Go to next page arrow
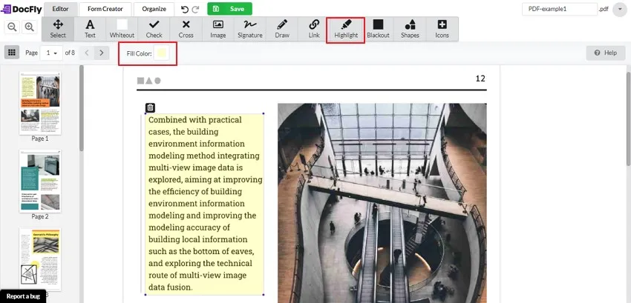The height and width of the screenshot is (303, 631). pyautogui.click(x=102, y=53)
